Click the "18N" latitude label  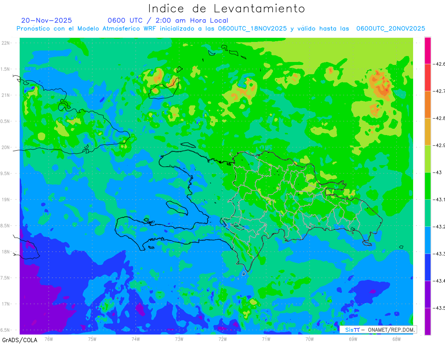[6, 252]
